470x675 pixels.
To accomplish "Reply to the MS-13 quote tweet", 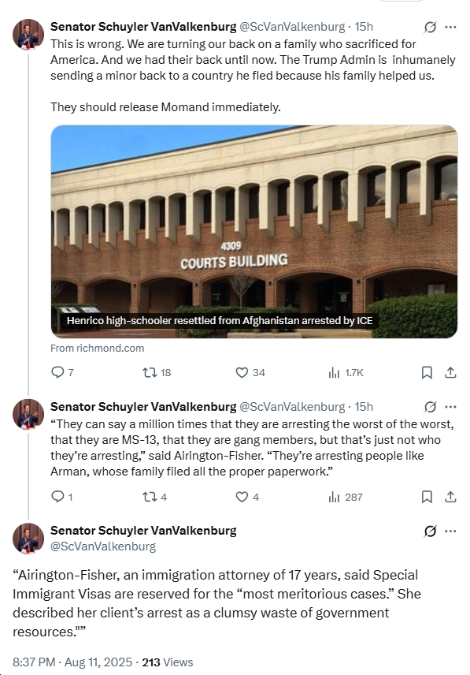I will (59, 496).
